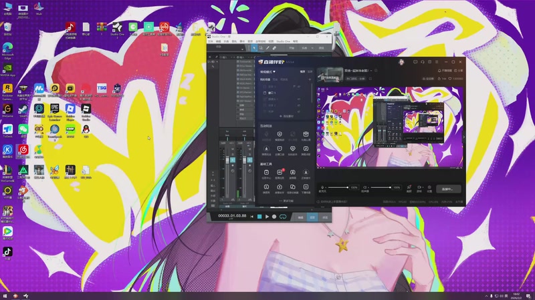535x300 pixels.
Task: Mute the second mixer channel
Action: coord(249,149)
